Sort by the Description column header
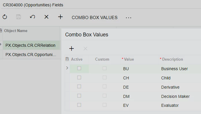The image size is (201, 114). [172, 59]
